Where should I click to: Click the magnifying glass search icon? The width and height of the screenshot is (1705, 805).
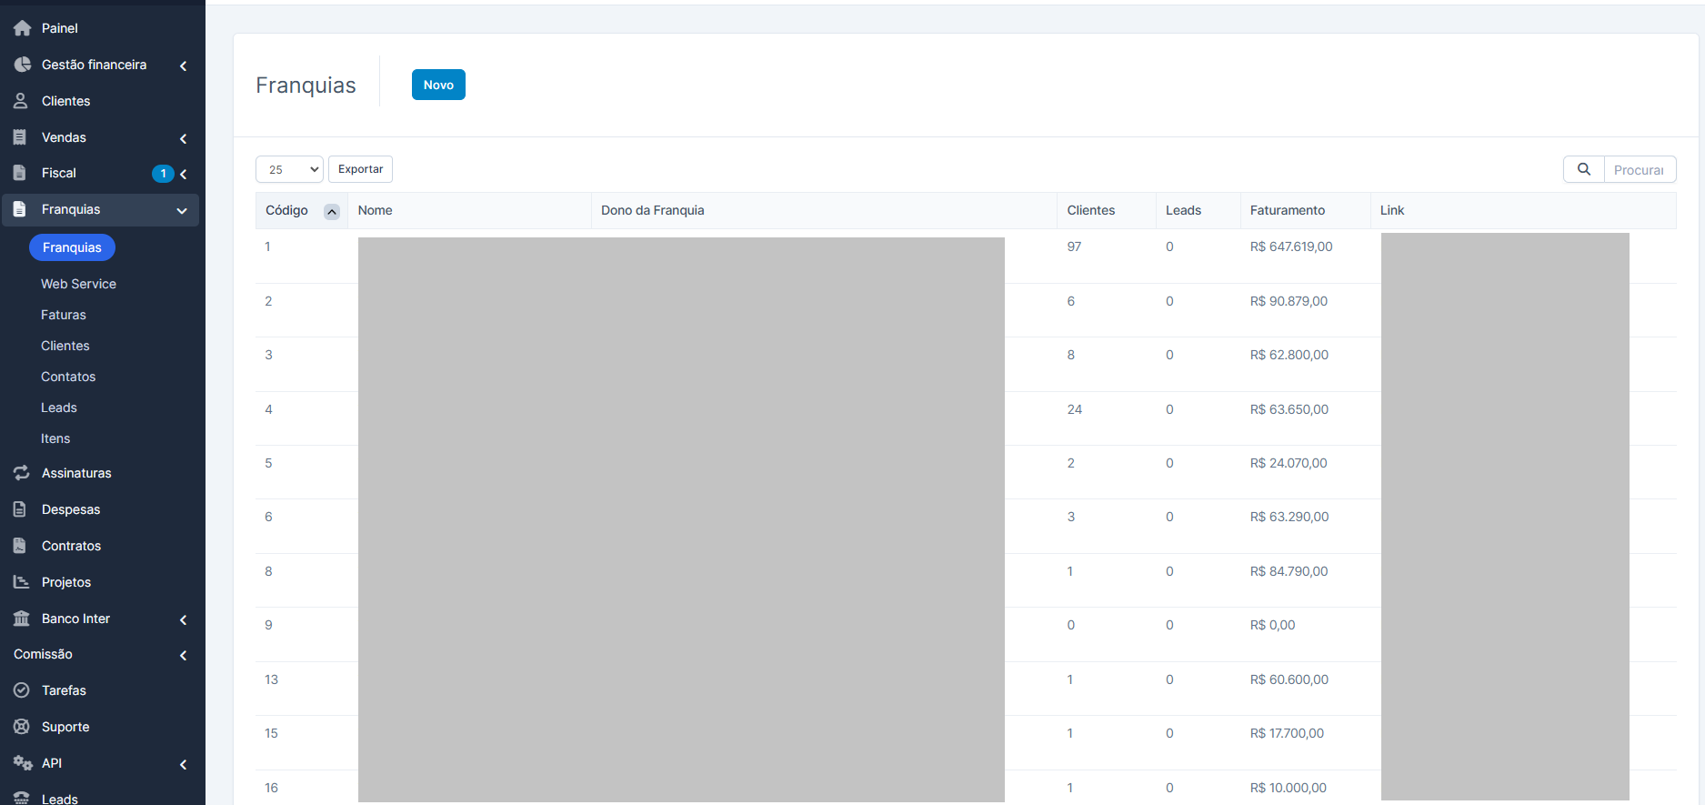click(x=1583, y=169)
